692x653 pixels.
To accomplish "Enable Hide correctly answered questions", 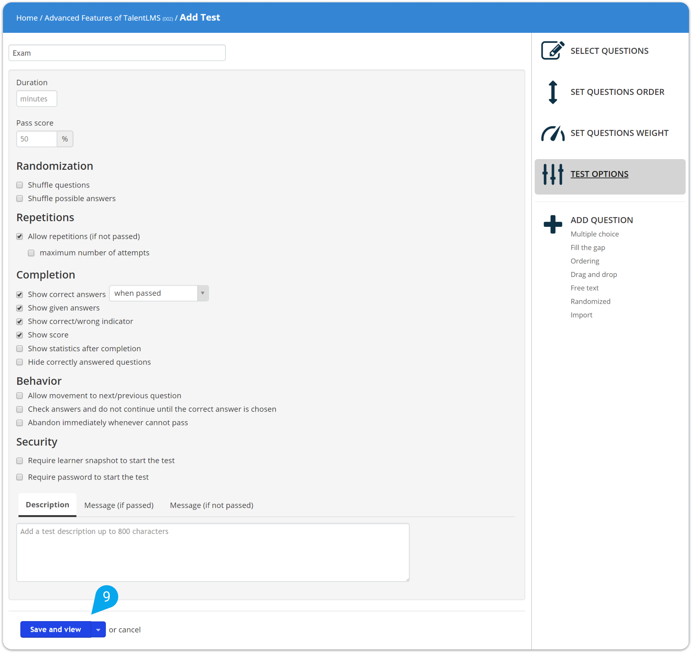I will click(20, 362).
